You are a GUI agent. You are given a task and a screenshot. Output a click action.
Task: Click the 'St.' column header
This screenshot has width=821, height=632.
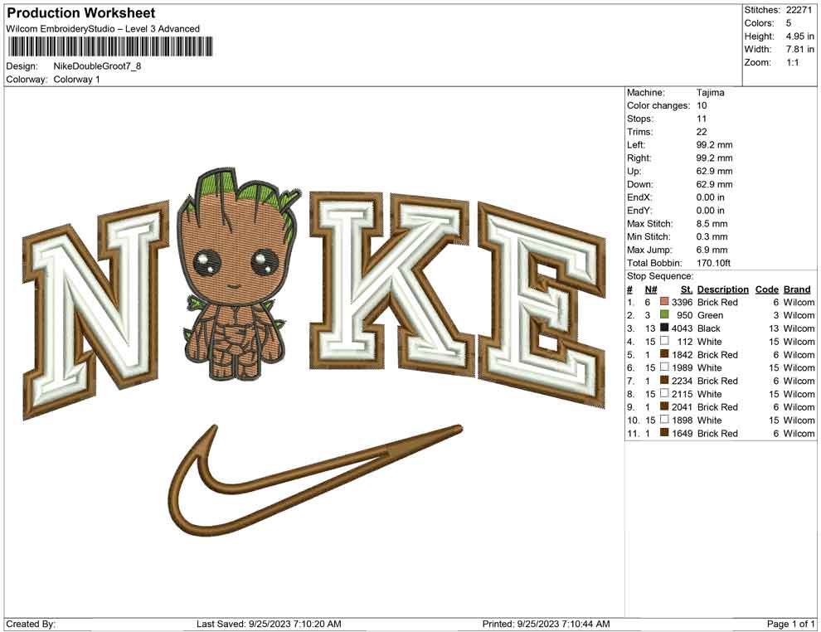pyautogui.click(x=687, y=289)
